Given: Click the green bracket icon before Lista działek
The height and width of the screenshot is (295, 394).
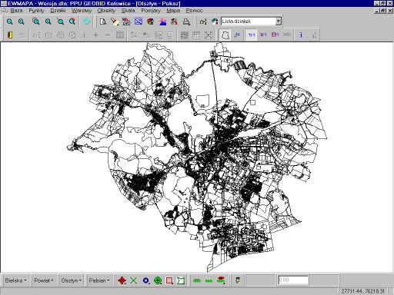Looking at the screenshot, I should [x=203, y=22].
